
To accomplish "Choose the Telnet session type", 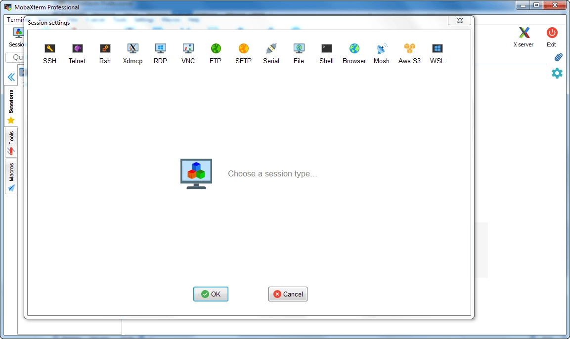I will [x=77, y=54].
